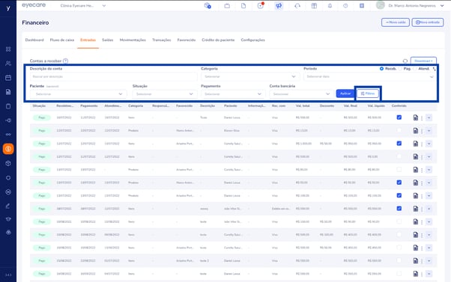
Task: Uncheck Conferido box in Débito em co... row
Action: (x=399, y=209)
